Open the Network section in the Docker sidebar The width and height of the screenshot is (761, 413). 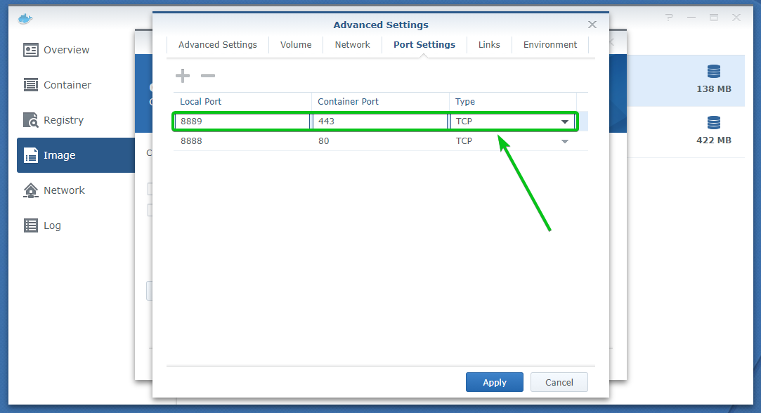coord(76,190)
